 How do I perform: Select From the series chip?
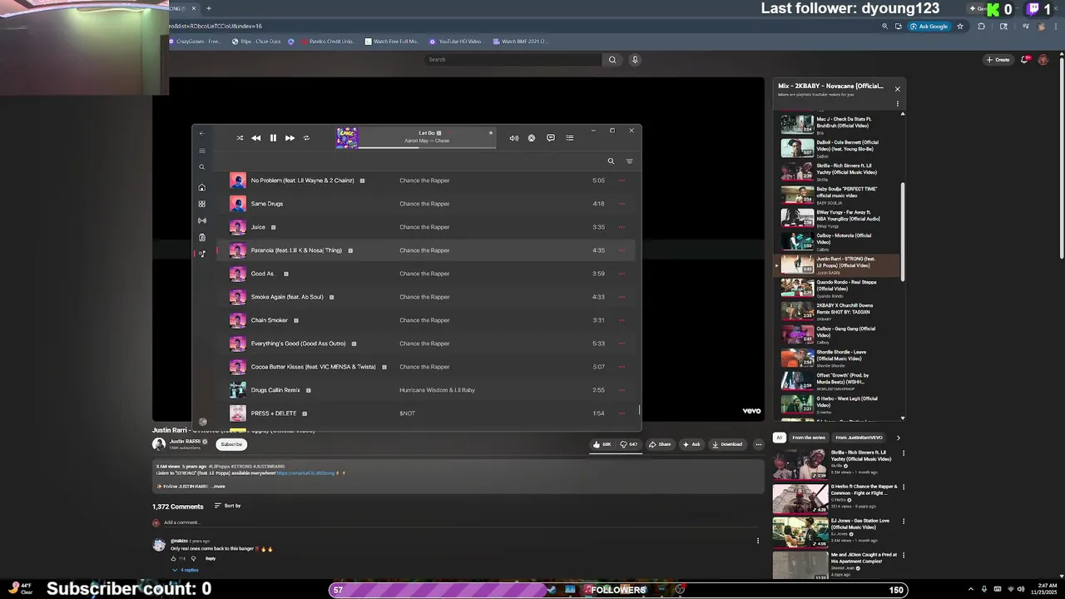(809, 438)
